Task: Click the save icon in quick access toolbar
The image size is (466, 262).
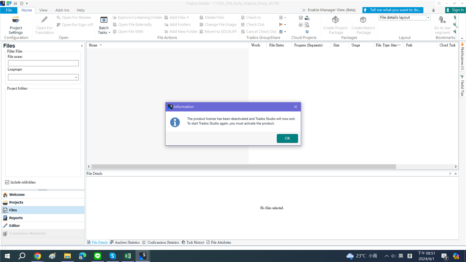Action: point(15,3)
